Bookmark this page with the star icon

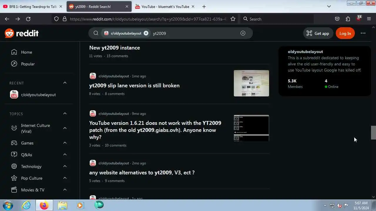click(233, 19)
